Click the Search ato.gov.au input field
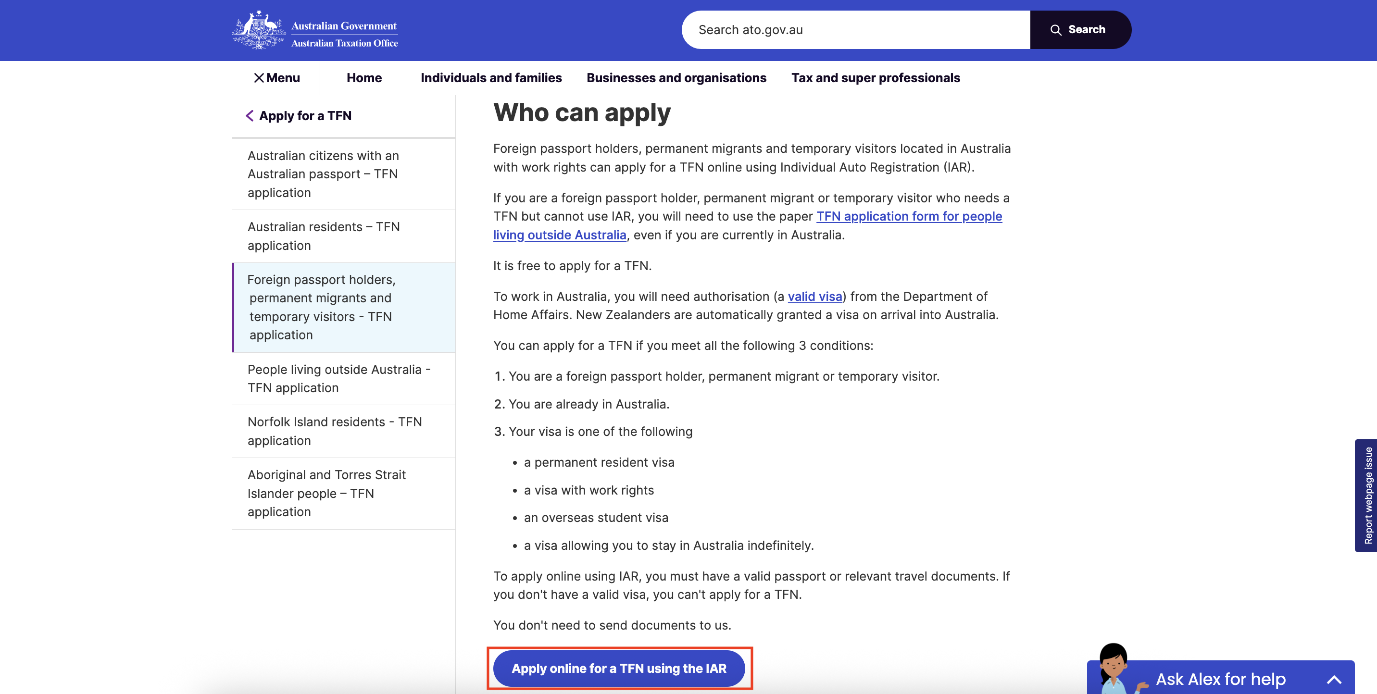 [x=855, y=30]
